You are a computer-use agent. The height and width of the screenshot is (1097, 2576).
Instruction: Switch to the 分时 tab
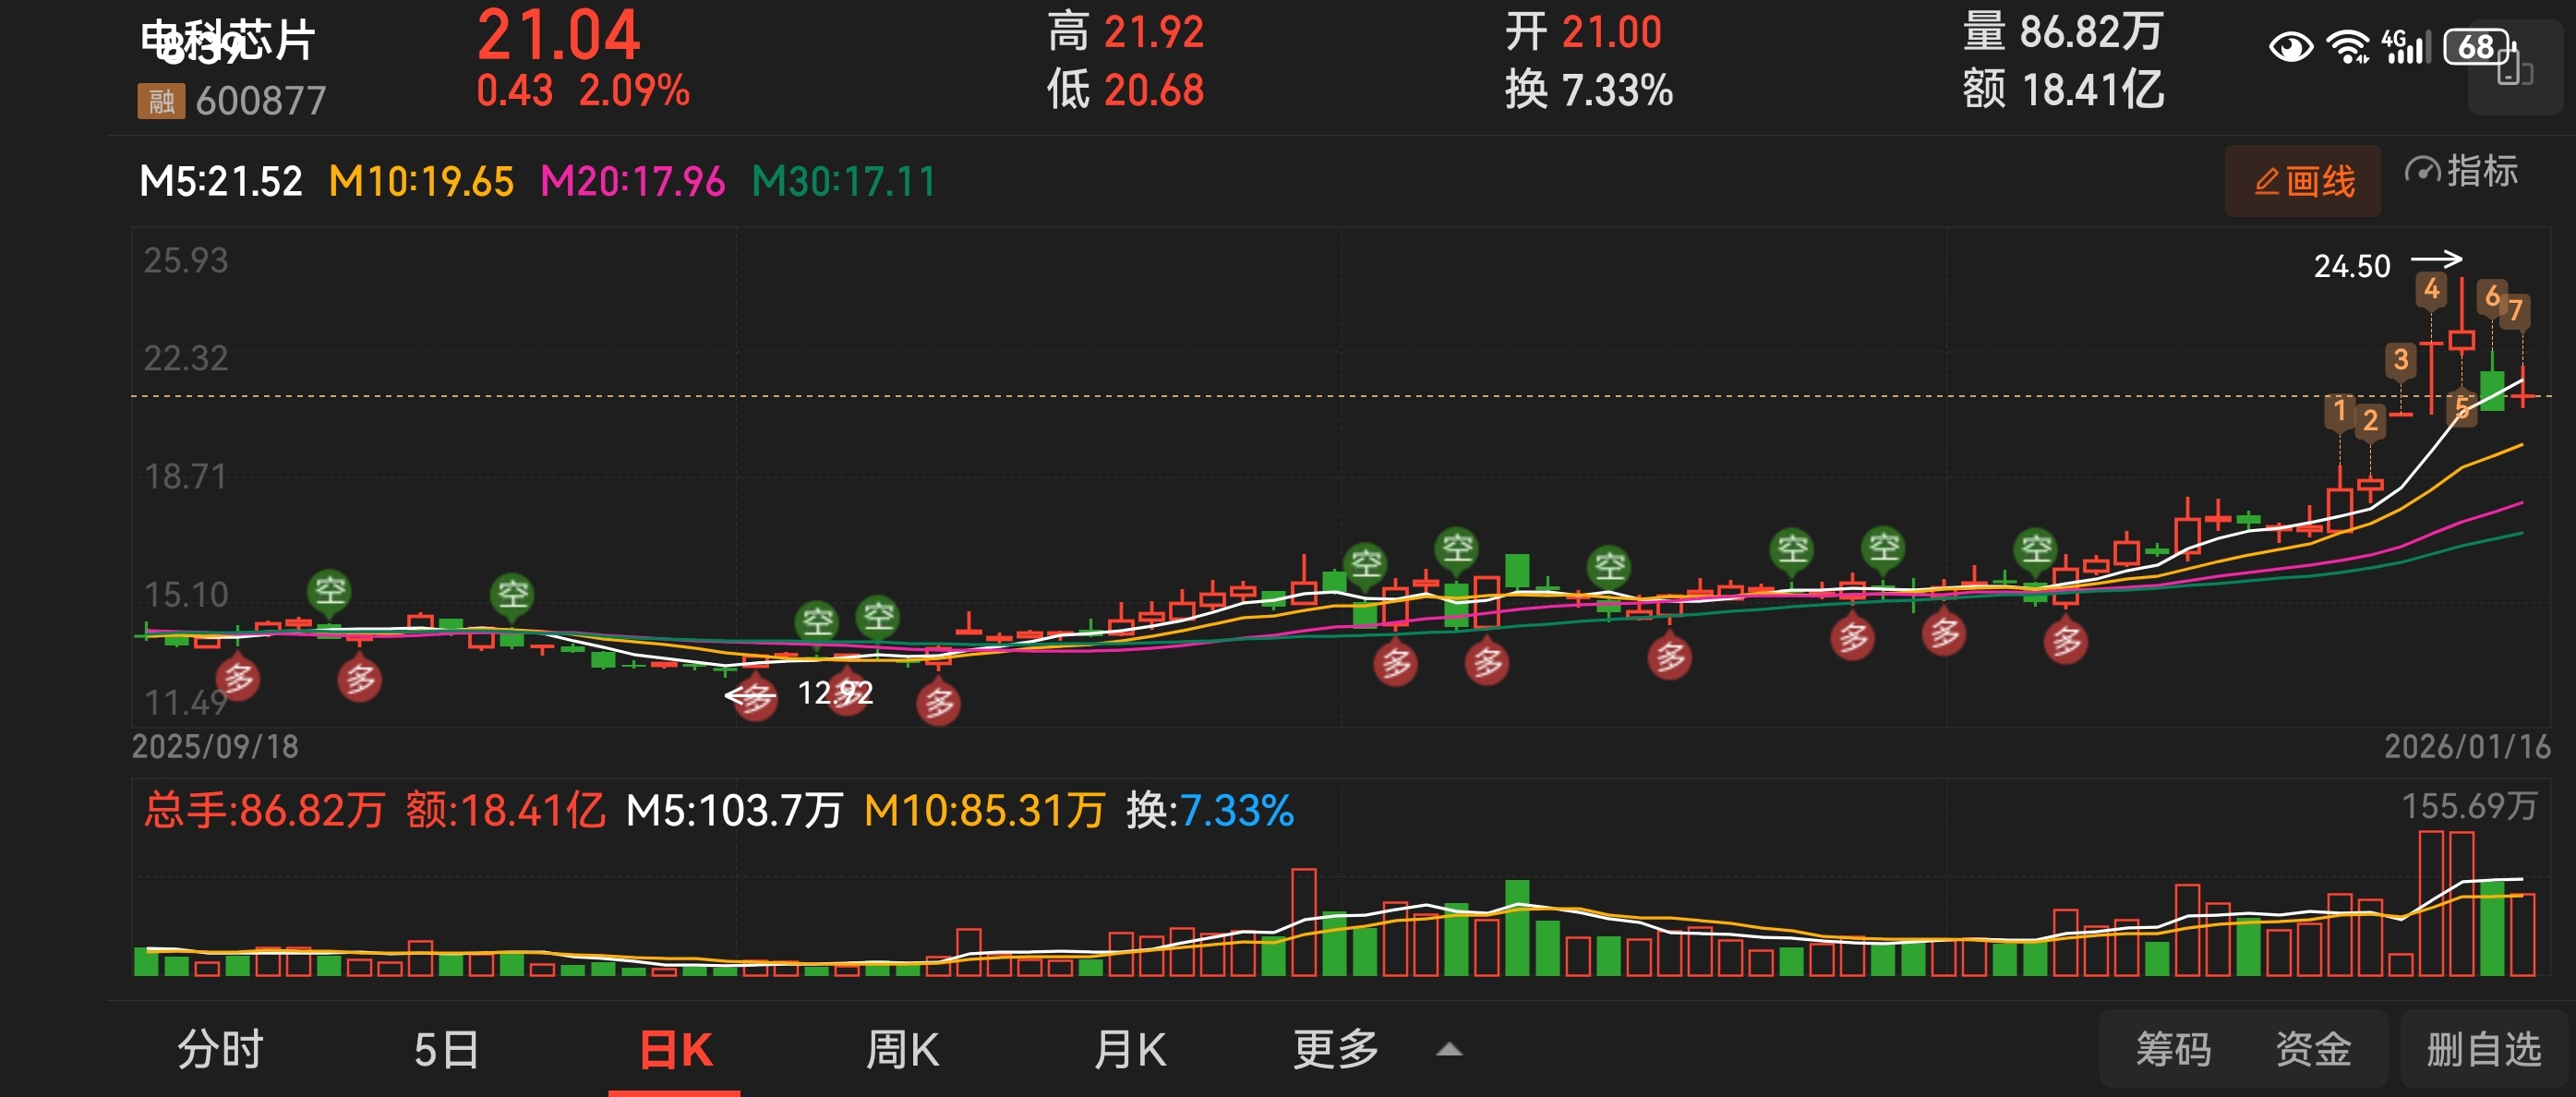click(x=220, y=1050)
